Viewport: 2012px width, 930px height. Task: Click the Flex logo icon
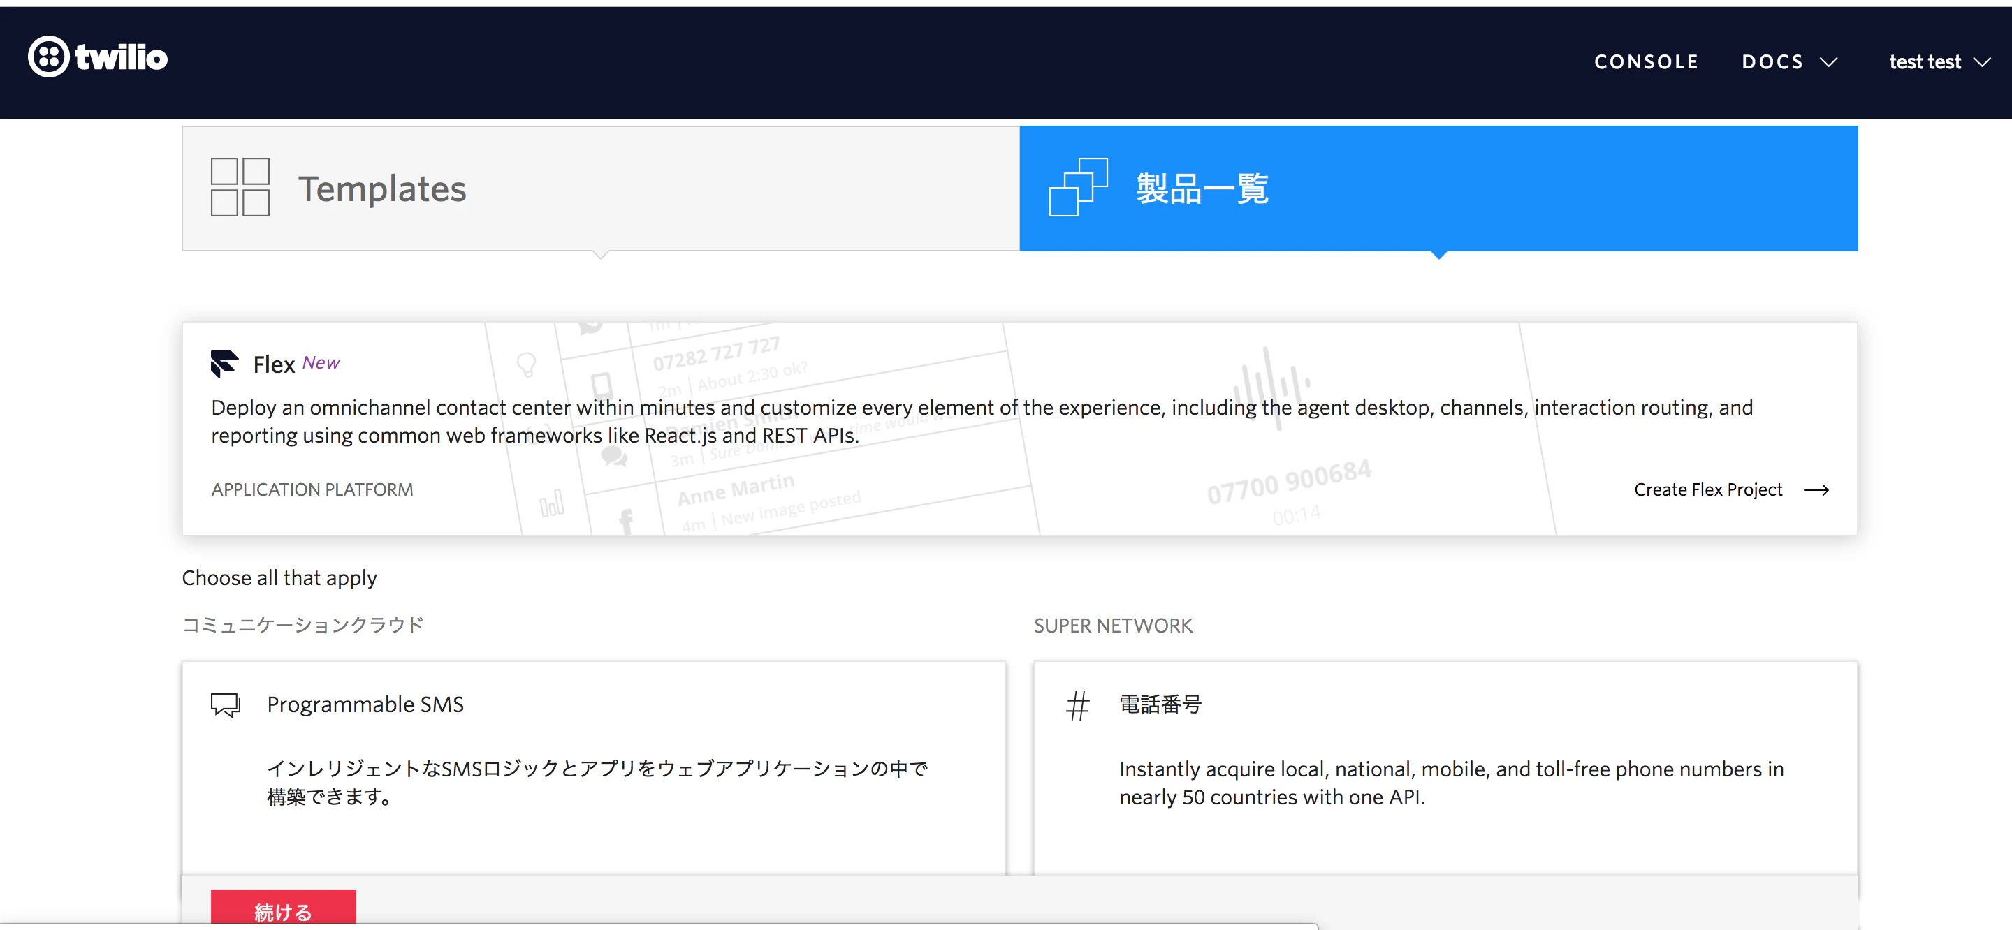pos(224,364)
